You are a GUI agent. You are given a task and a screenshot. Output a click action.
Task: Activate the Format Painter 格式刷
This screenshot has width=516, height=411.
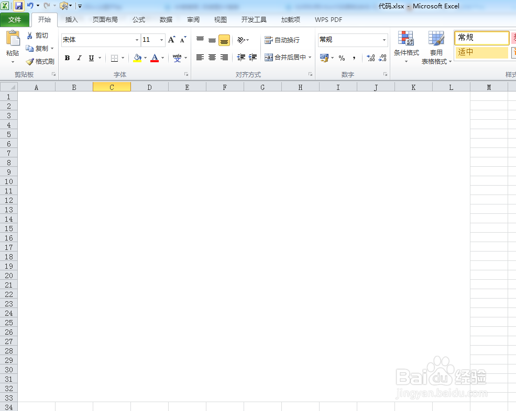coord(40,61)
